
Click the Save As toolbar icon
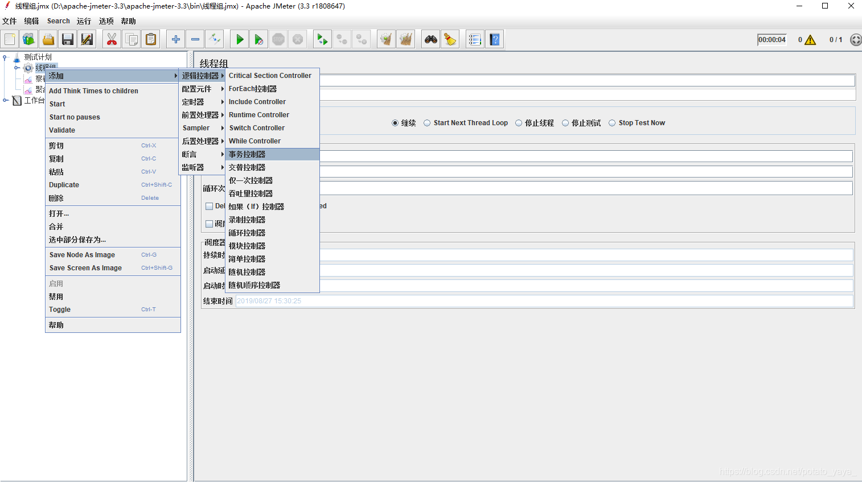87,39
